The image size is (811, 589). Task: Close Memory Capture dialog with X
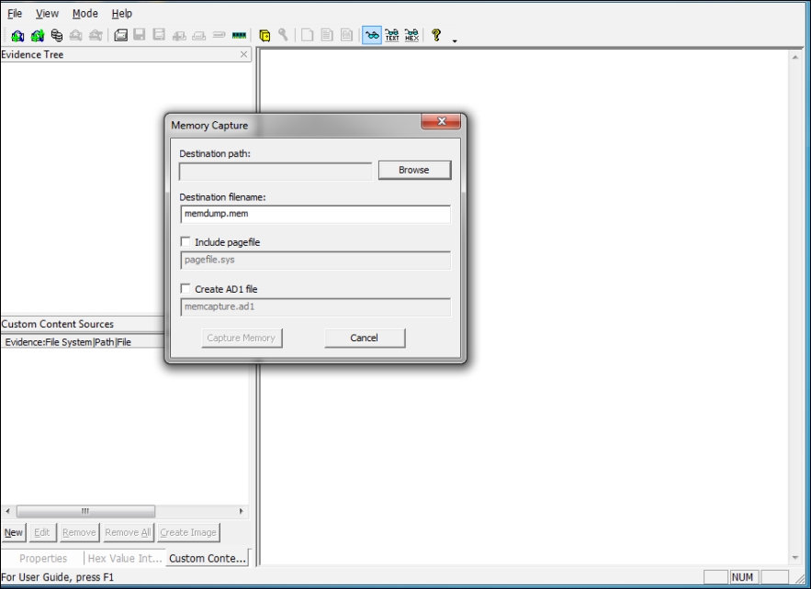pyautogui.click(x=441, y=121)
